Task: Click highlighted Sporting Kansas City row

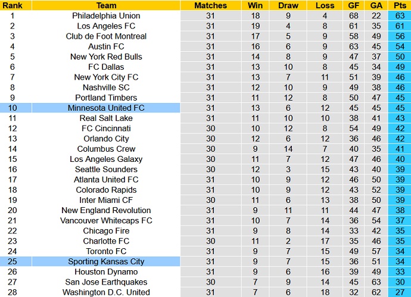Action: click(x=106, y=261)
